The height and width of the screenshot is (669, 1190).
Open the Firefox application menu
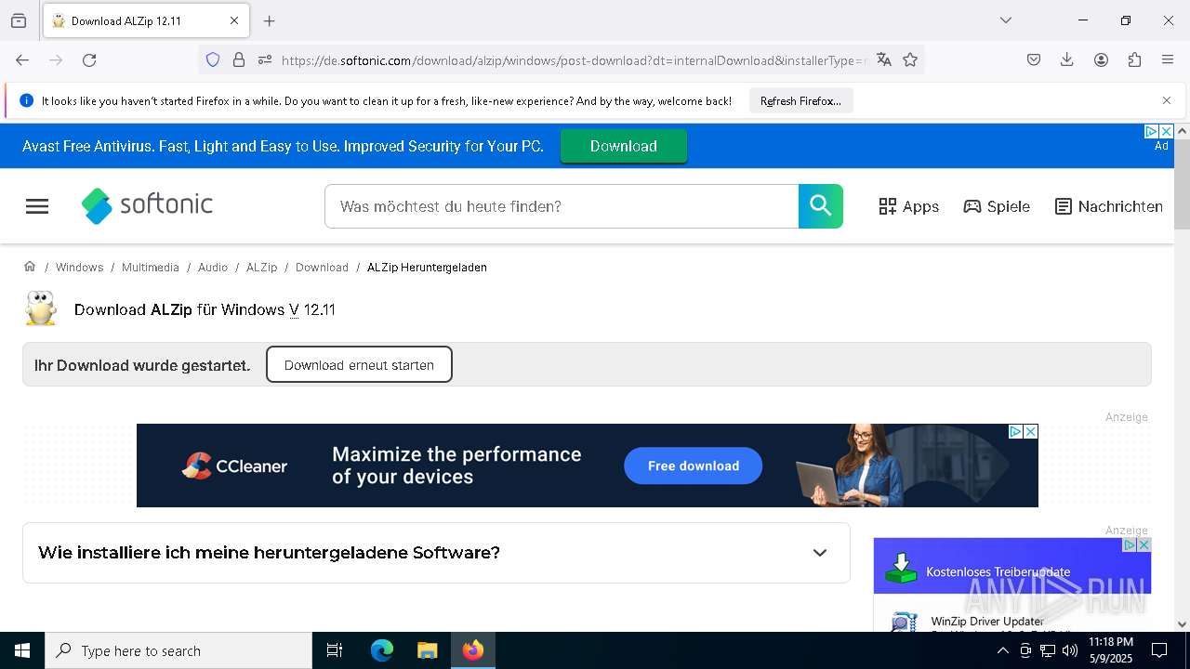click(1168, 59)
